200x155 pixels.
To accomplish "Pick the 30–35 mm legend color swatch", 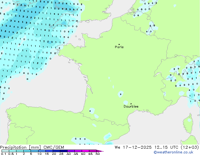I will [x=71, y=151].
